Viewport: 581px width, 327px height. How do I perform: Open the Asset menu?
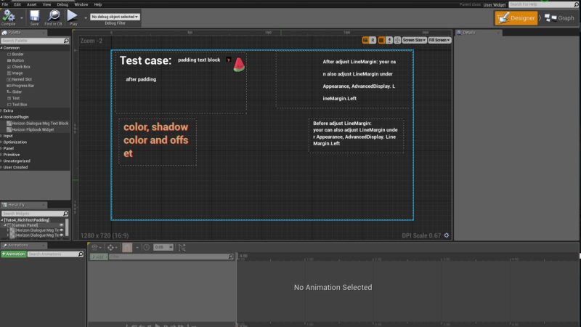click(32, 4)
